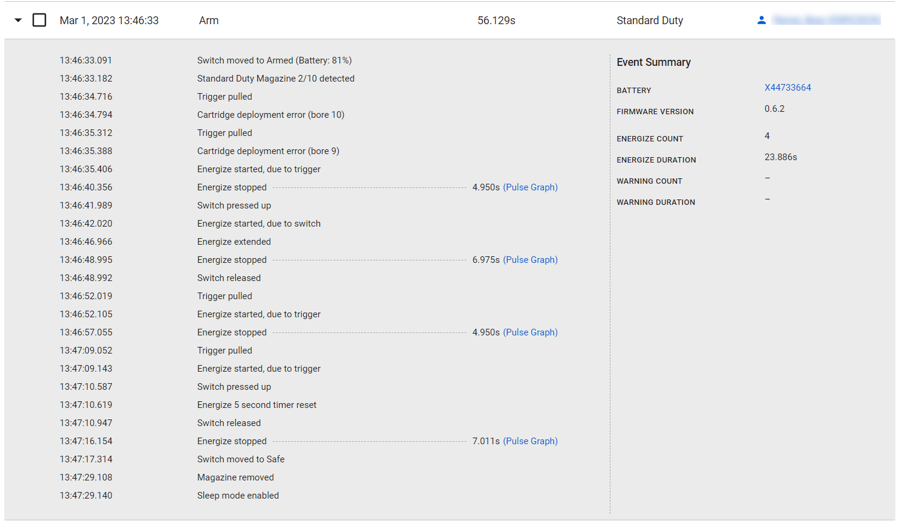Click the energize duration value 23.886s
The image size is (899, 527).
[x=780, y=157]
